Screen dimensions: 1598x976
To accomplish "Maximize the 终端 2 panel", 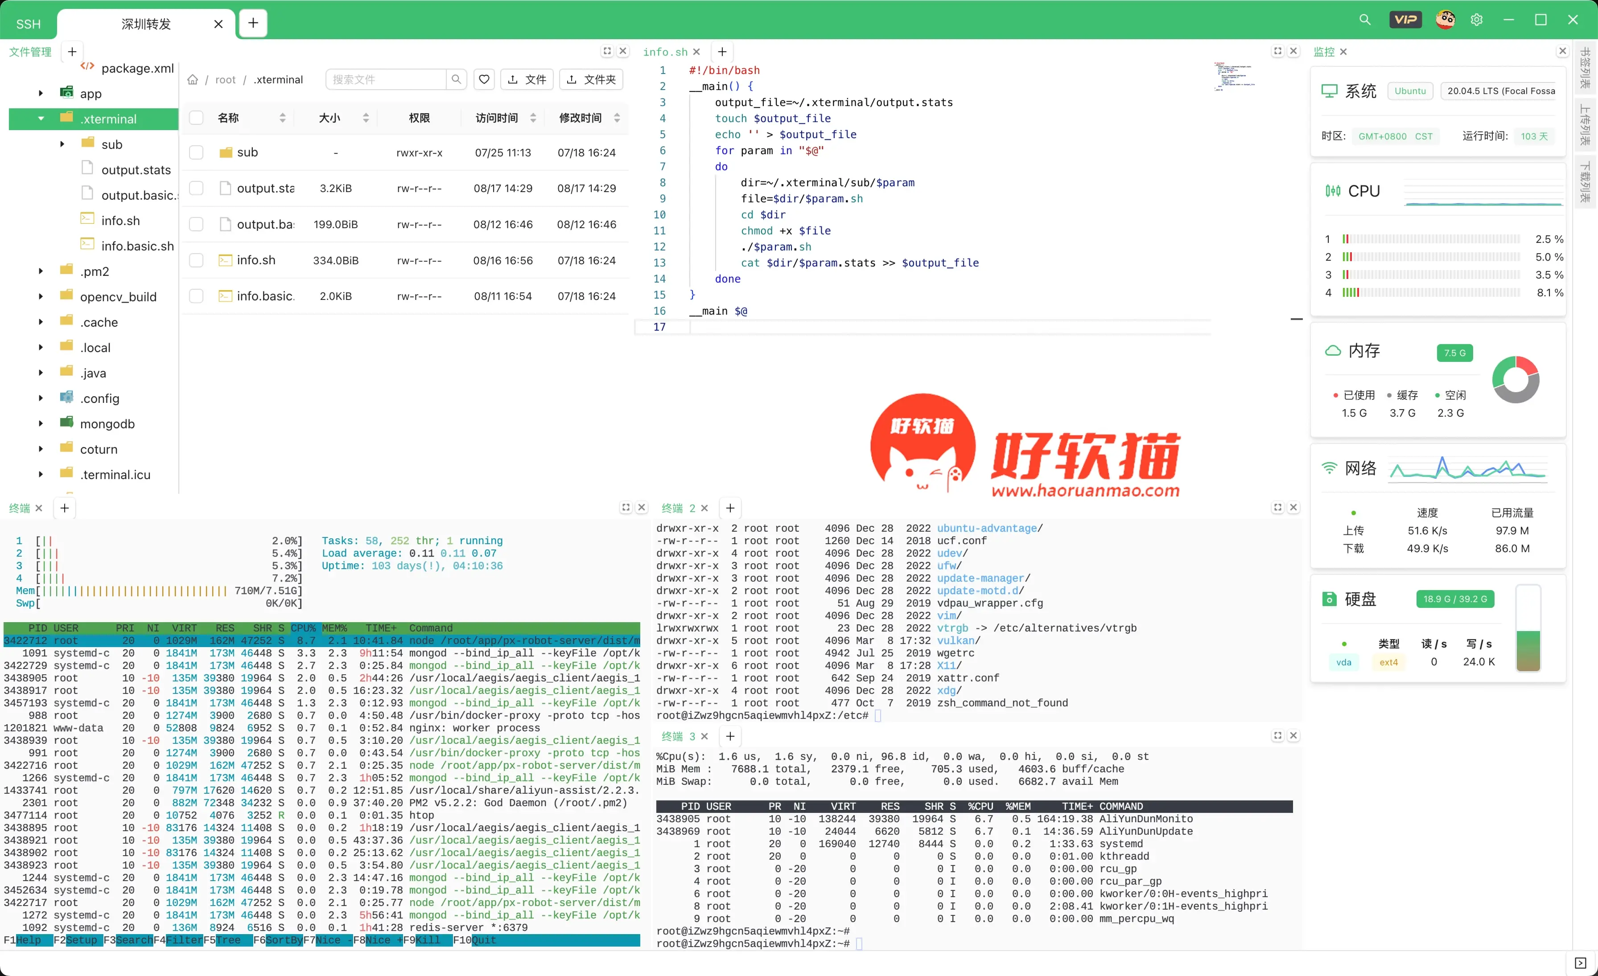I will point(1277,508).
